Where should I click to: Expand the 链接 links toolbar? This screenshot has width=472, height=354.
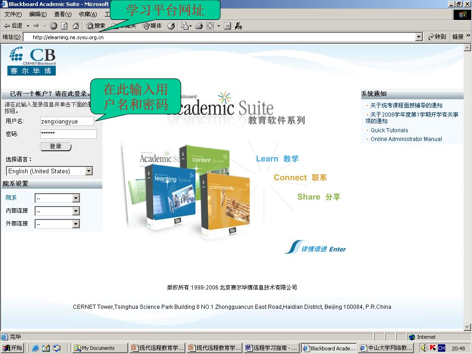click(461, 36)
